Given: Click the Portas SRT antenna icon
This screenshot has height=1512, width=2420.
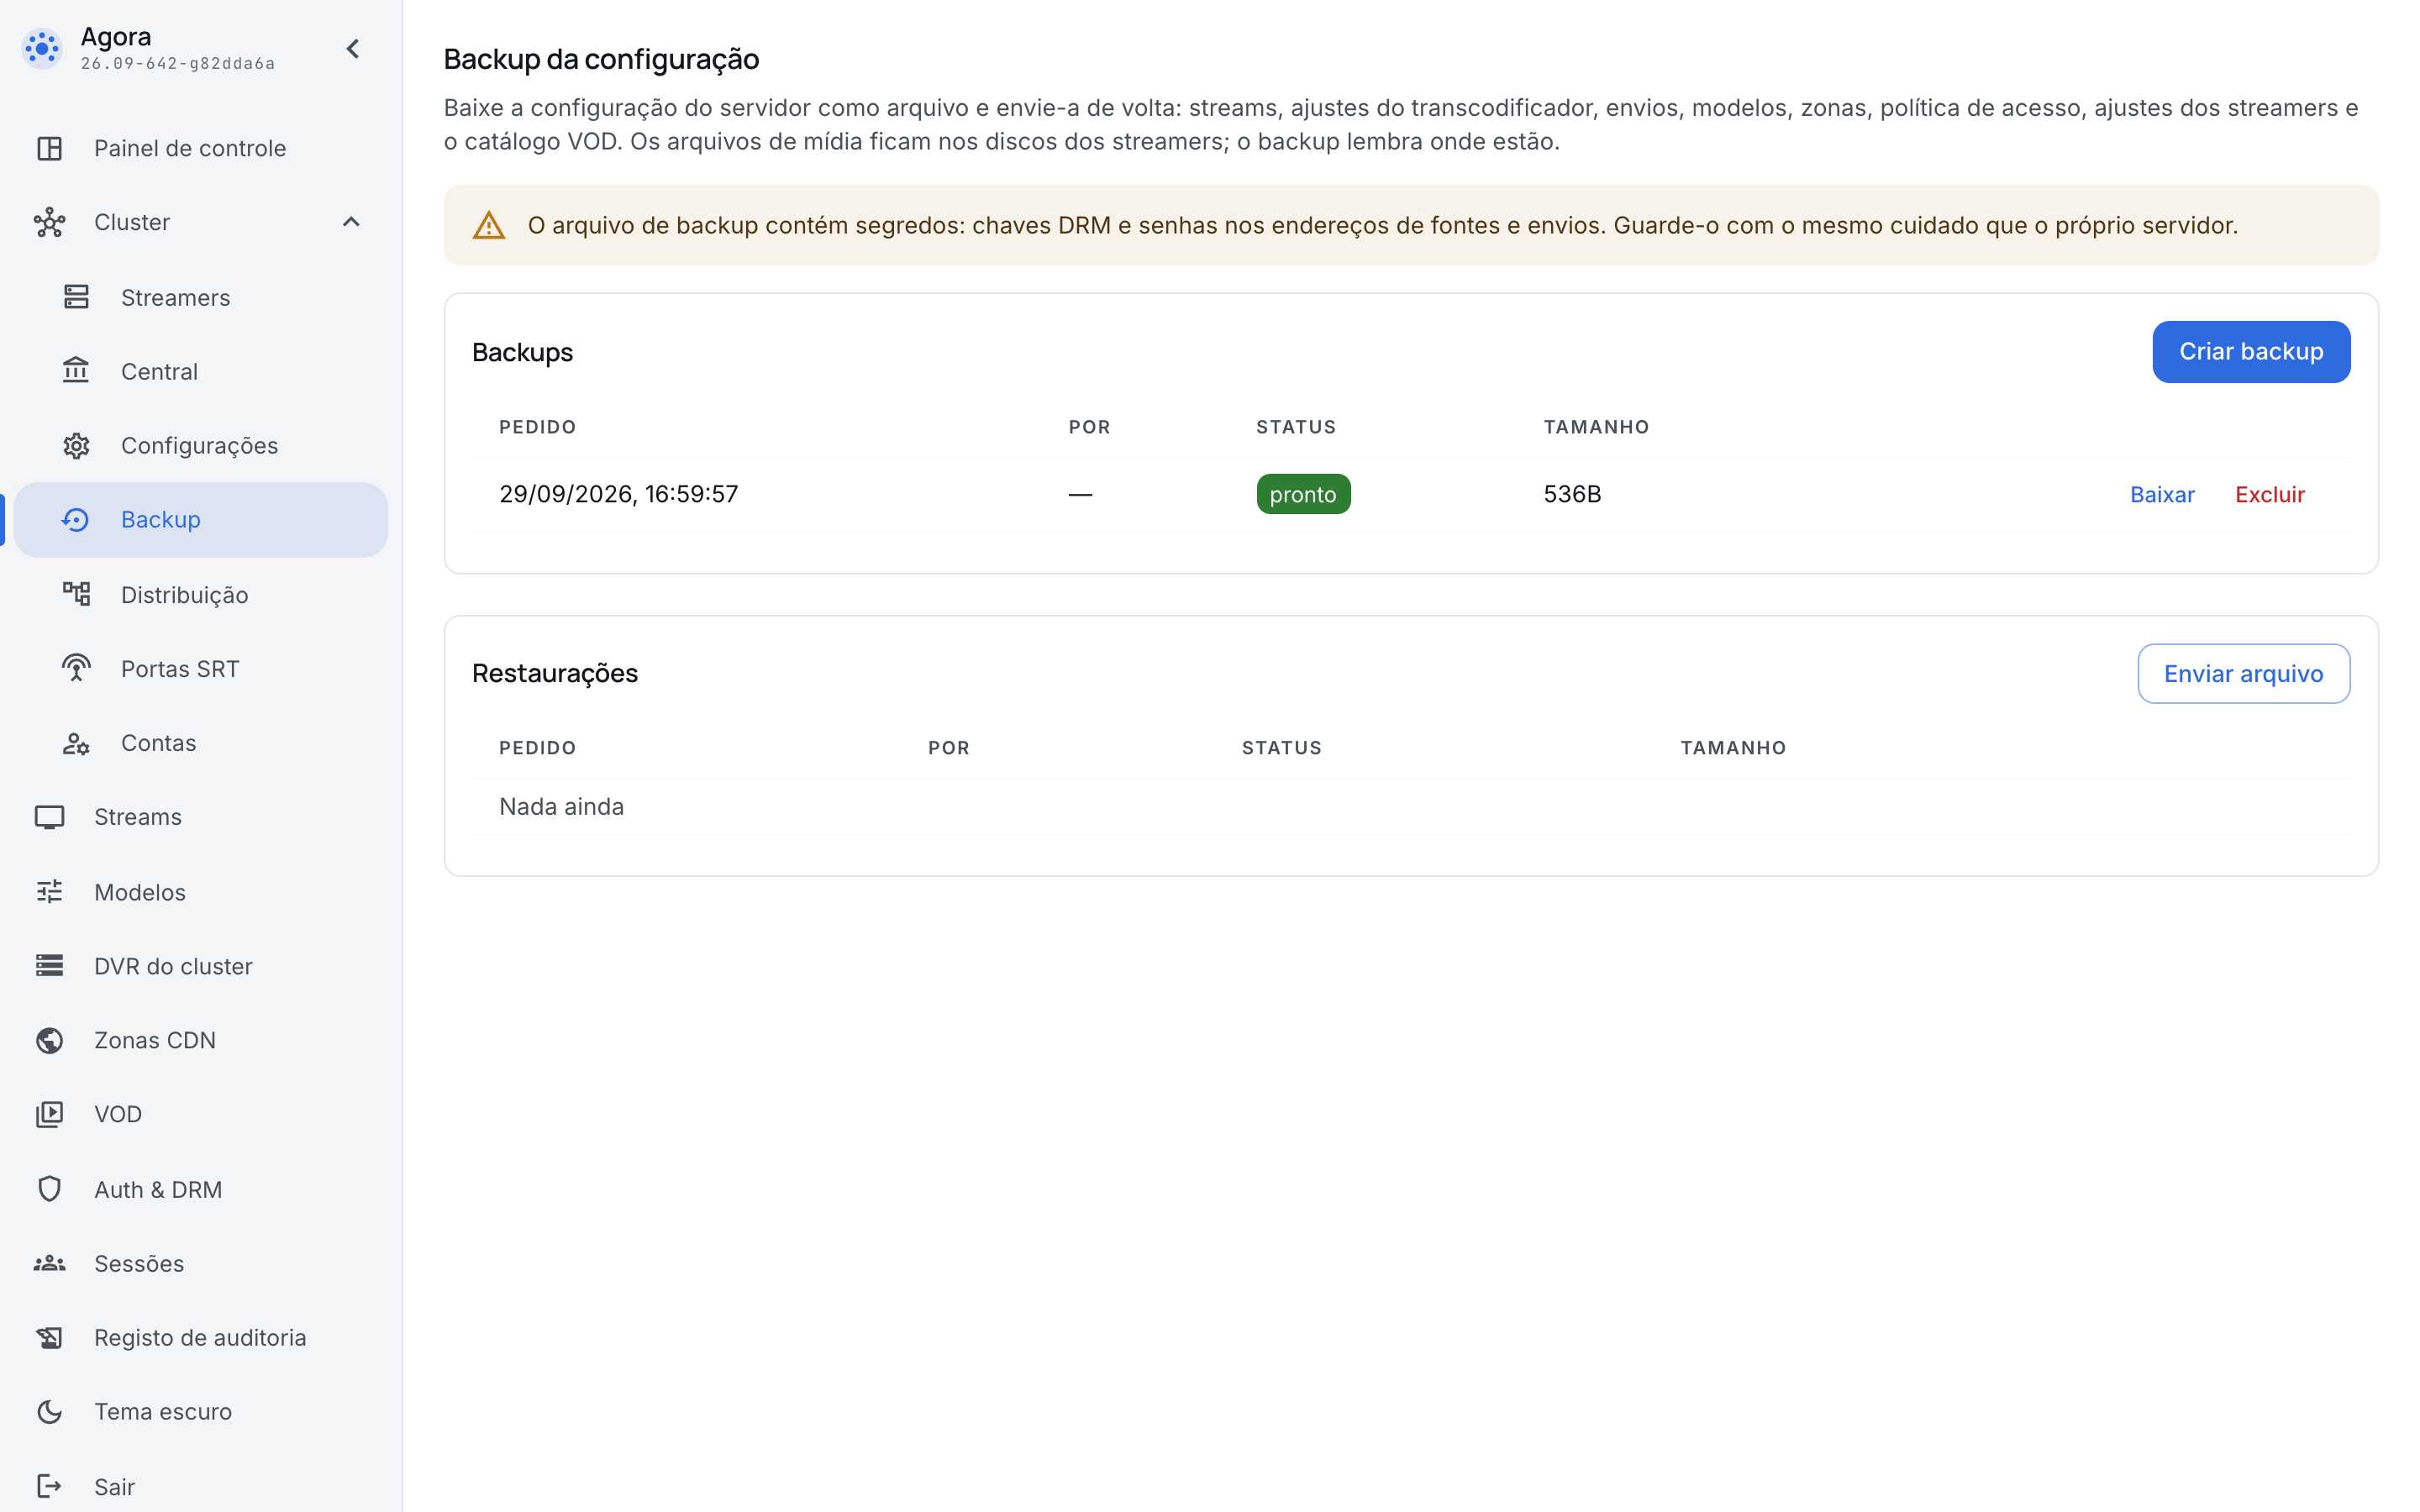Looking at the screenshot, I should 76,668.
